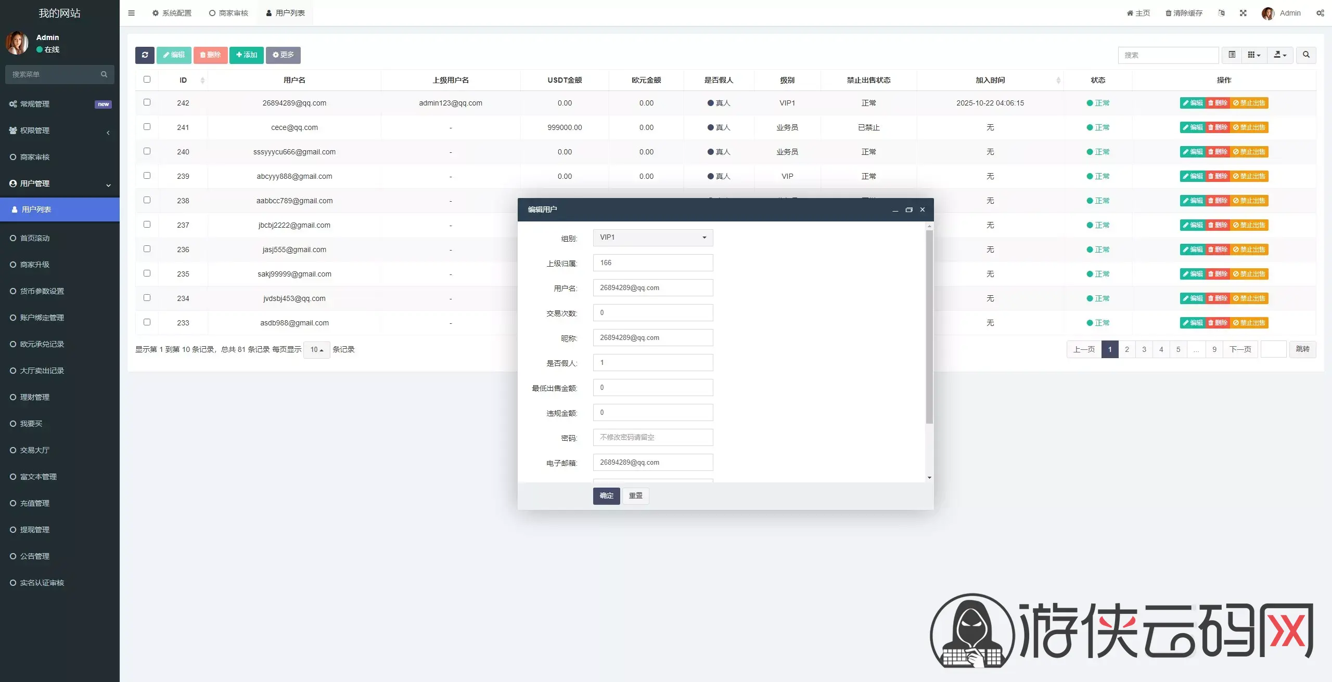Click the refresh table icon button
The width and height of the screenshot is (1332, 682).
(x=145, y=55)
